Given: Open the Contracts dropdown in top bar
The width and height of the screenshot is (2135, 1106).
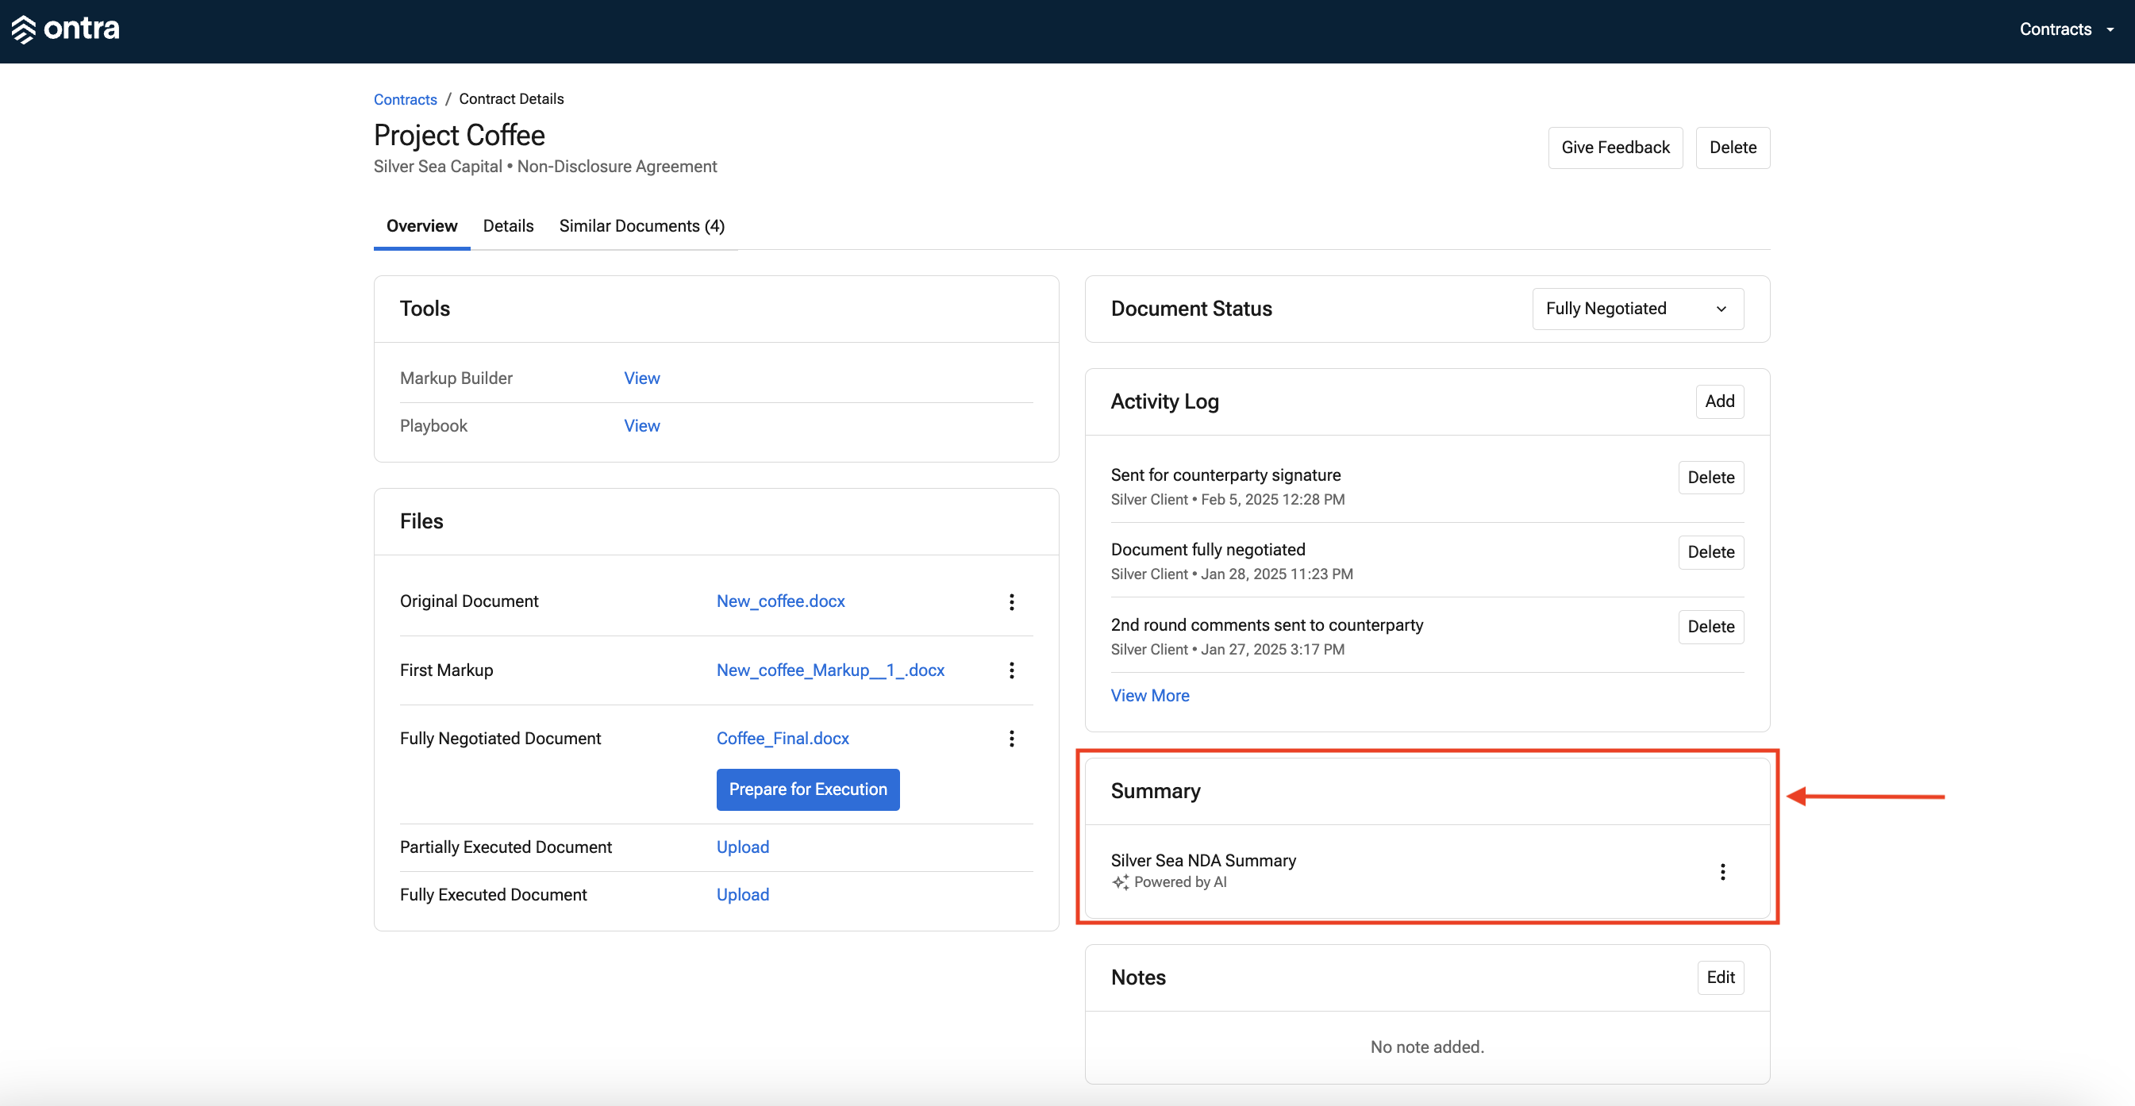Looking at the screenshot, I should 2066,29.
